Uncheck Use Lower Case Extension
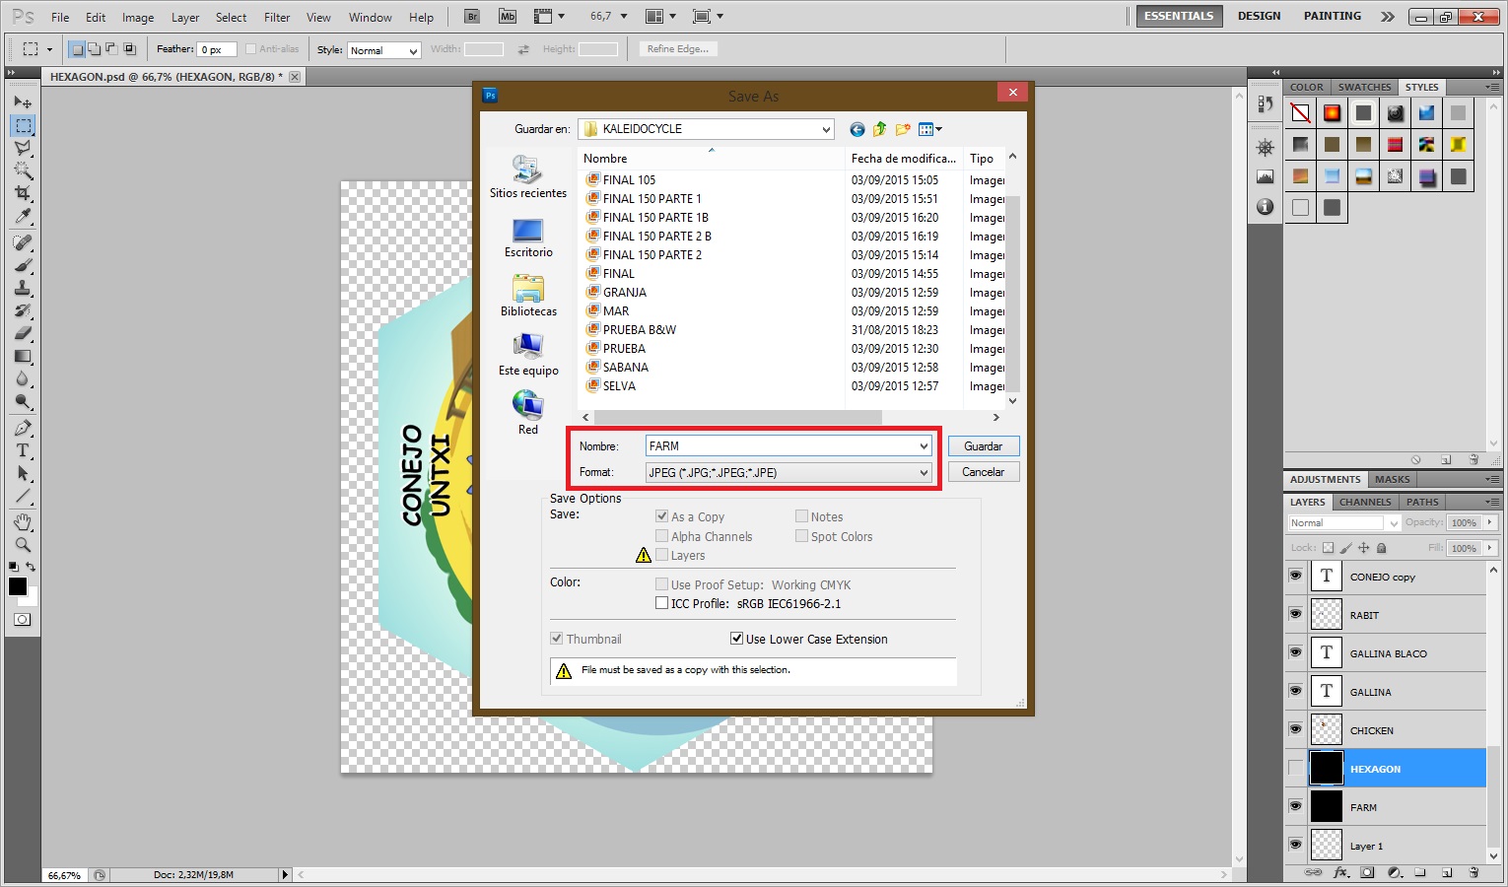Viewport: 1508px width, 887px height. click(x=736, y=639)
